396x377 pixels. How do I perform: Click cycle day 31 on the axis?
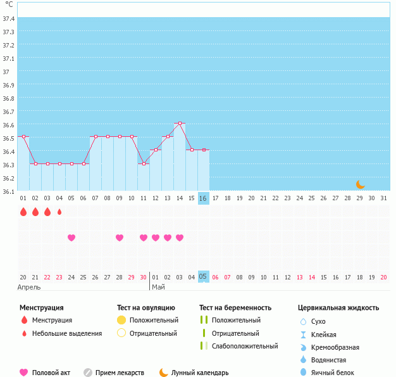click(x=383, y=198)
